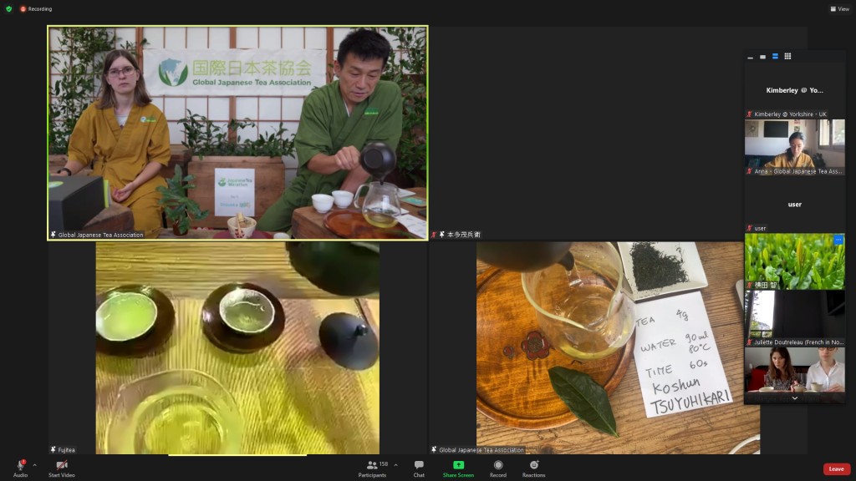
Task: Open the Reactions menu
Action: click(x=533, y=468)
